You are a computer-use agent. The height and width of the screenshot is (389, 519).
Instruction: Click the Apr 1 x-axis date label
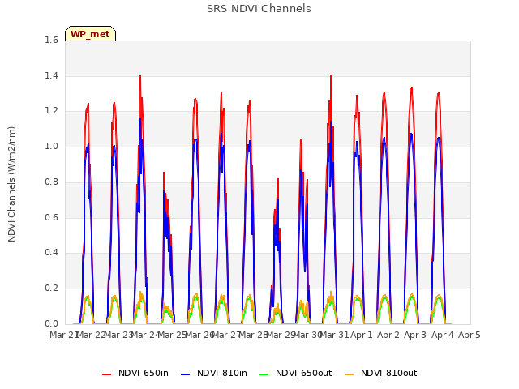click(x=362, y=335)
